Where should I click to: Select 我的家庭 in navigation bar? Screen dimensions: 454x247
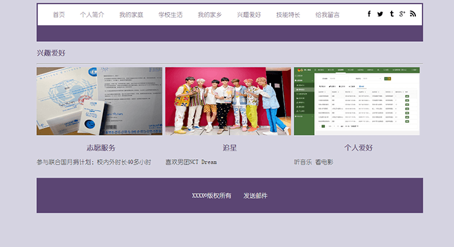point(131,15)
